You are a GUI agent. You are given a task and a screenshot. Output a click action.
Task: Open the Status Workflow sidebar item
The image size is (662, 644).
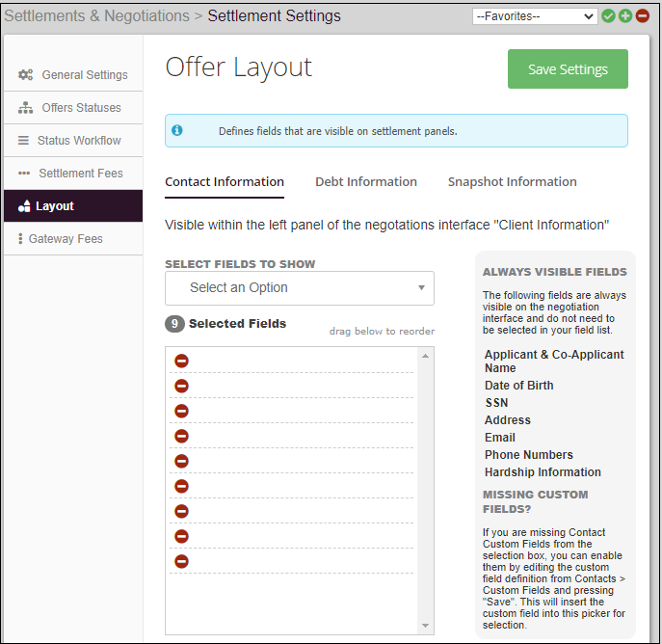coord(79,141)
